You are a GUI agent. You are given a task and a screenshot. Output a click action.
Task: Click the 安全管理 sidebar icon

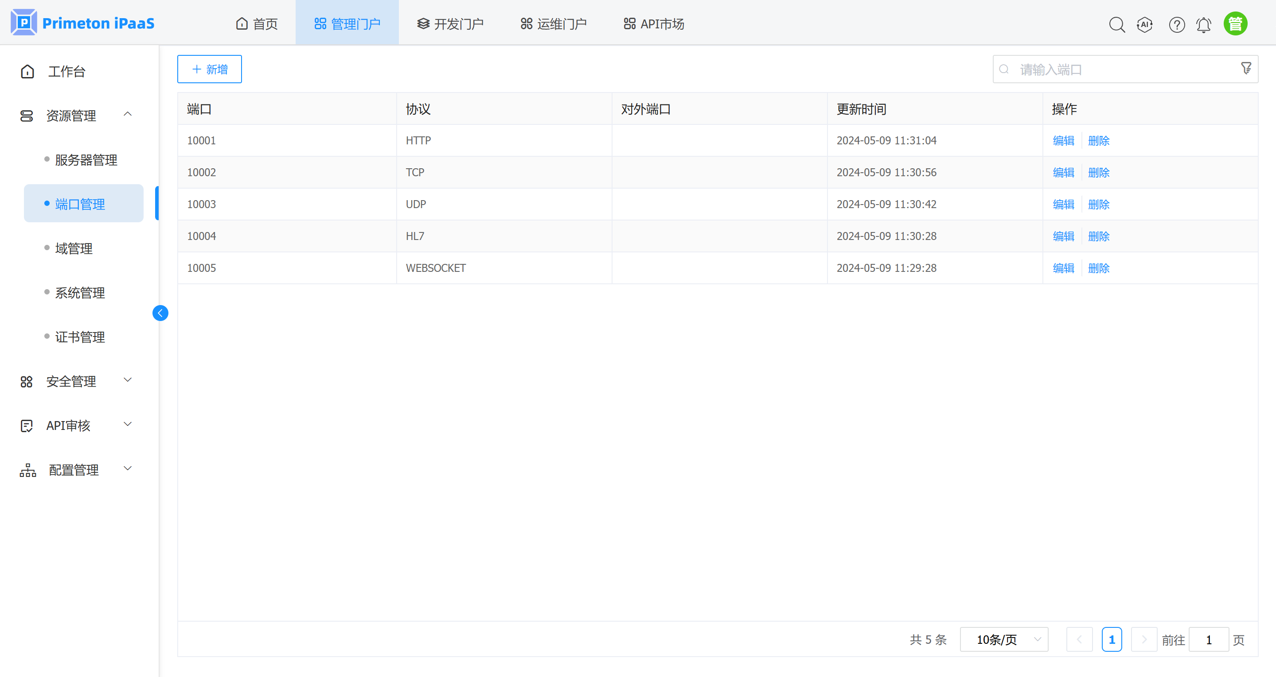[27, 381]
